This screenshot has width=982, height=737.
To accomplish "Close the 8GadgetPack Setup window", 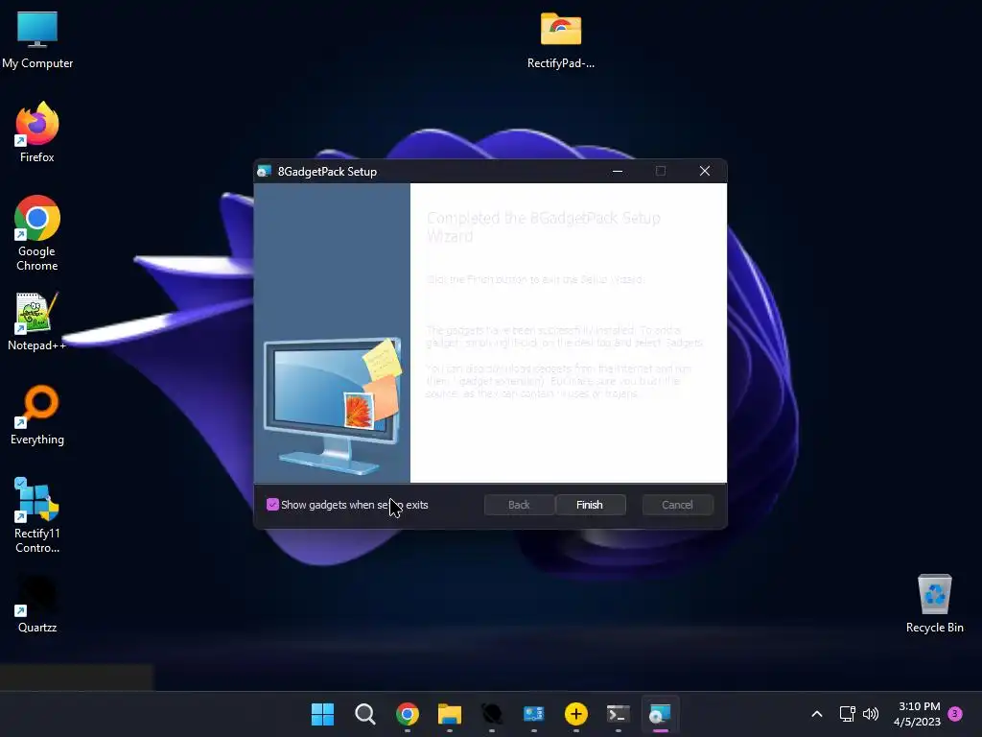I will 705,171.
